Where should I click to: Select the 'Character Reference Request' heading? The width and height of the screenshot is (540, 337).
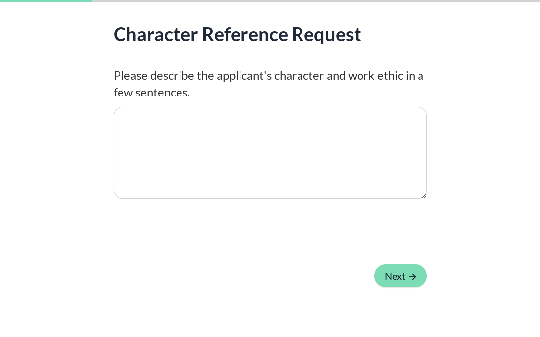[237, 34]
